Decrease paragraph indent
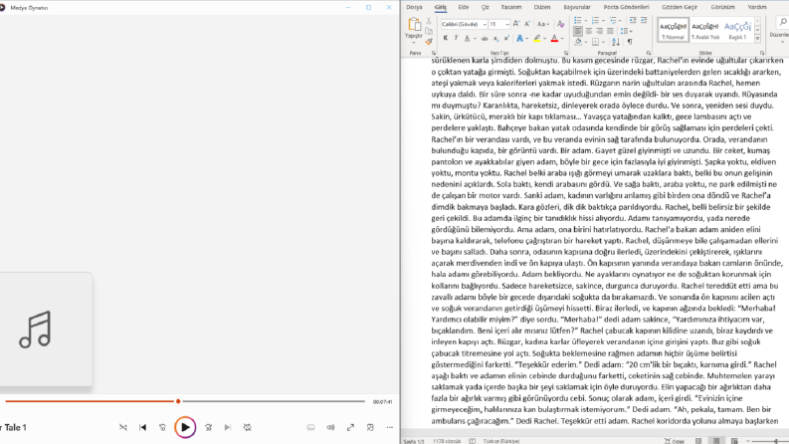This screenshot has height=444, width=789. click(x=633, y=21)
